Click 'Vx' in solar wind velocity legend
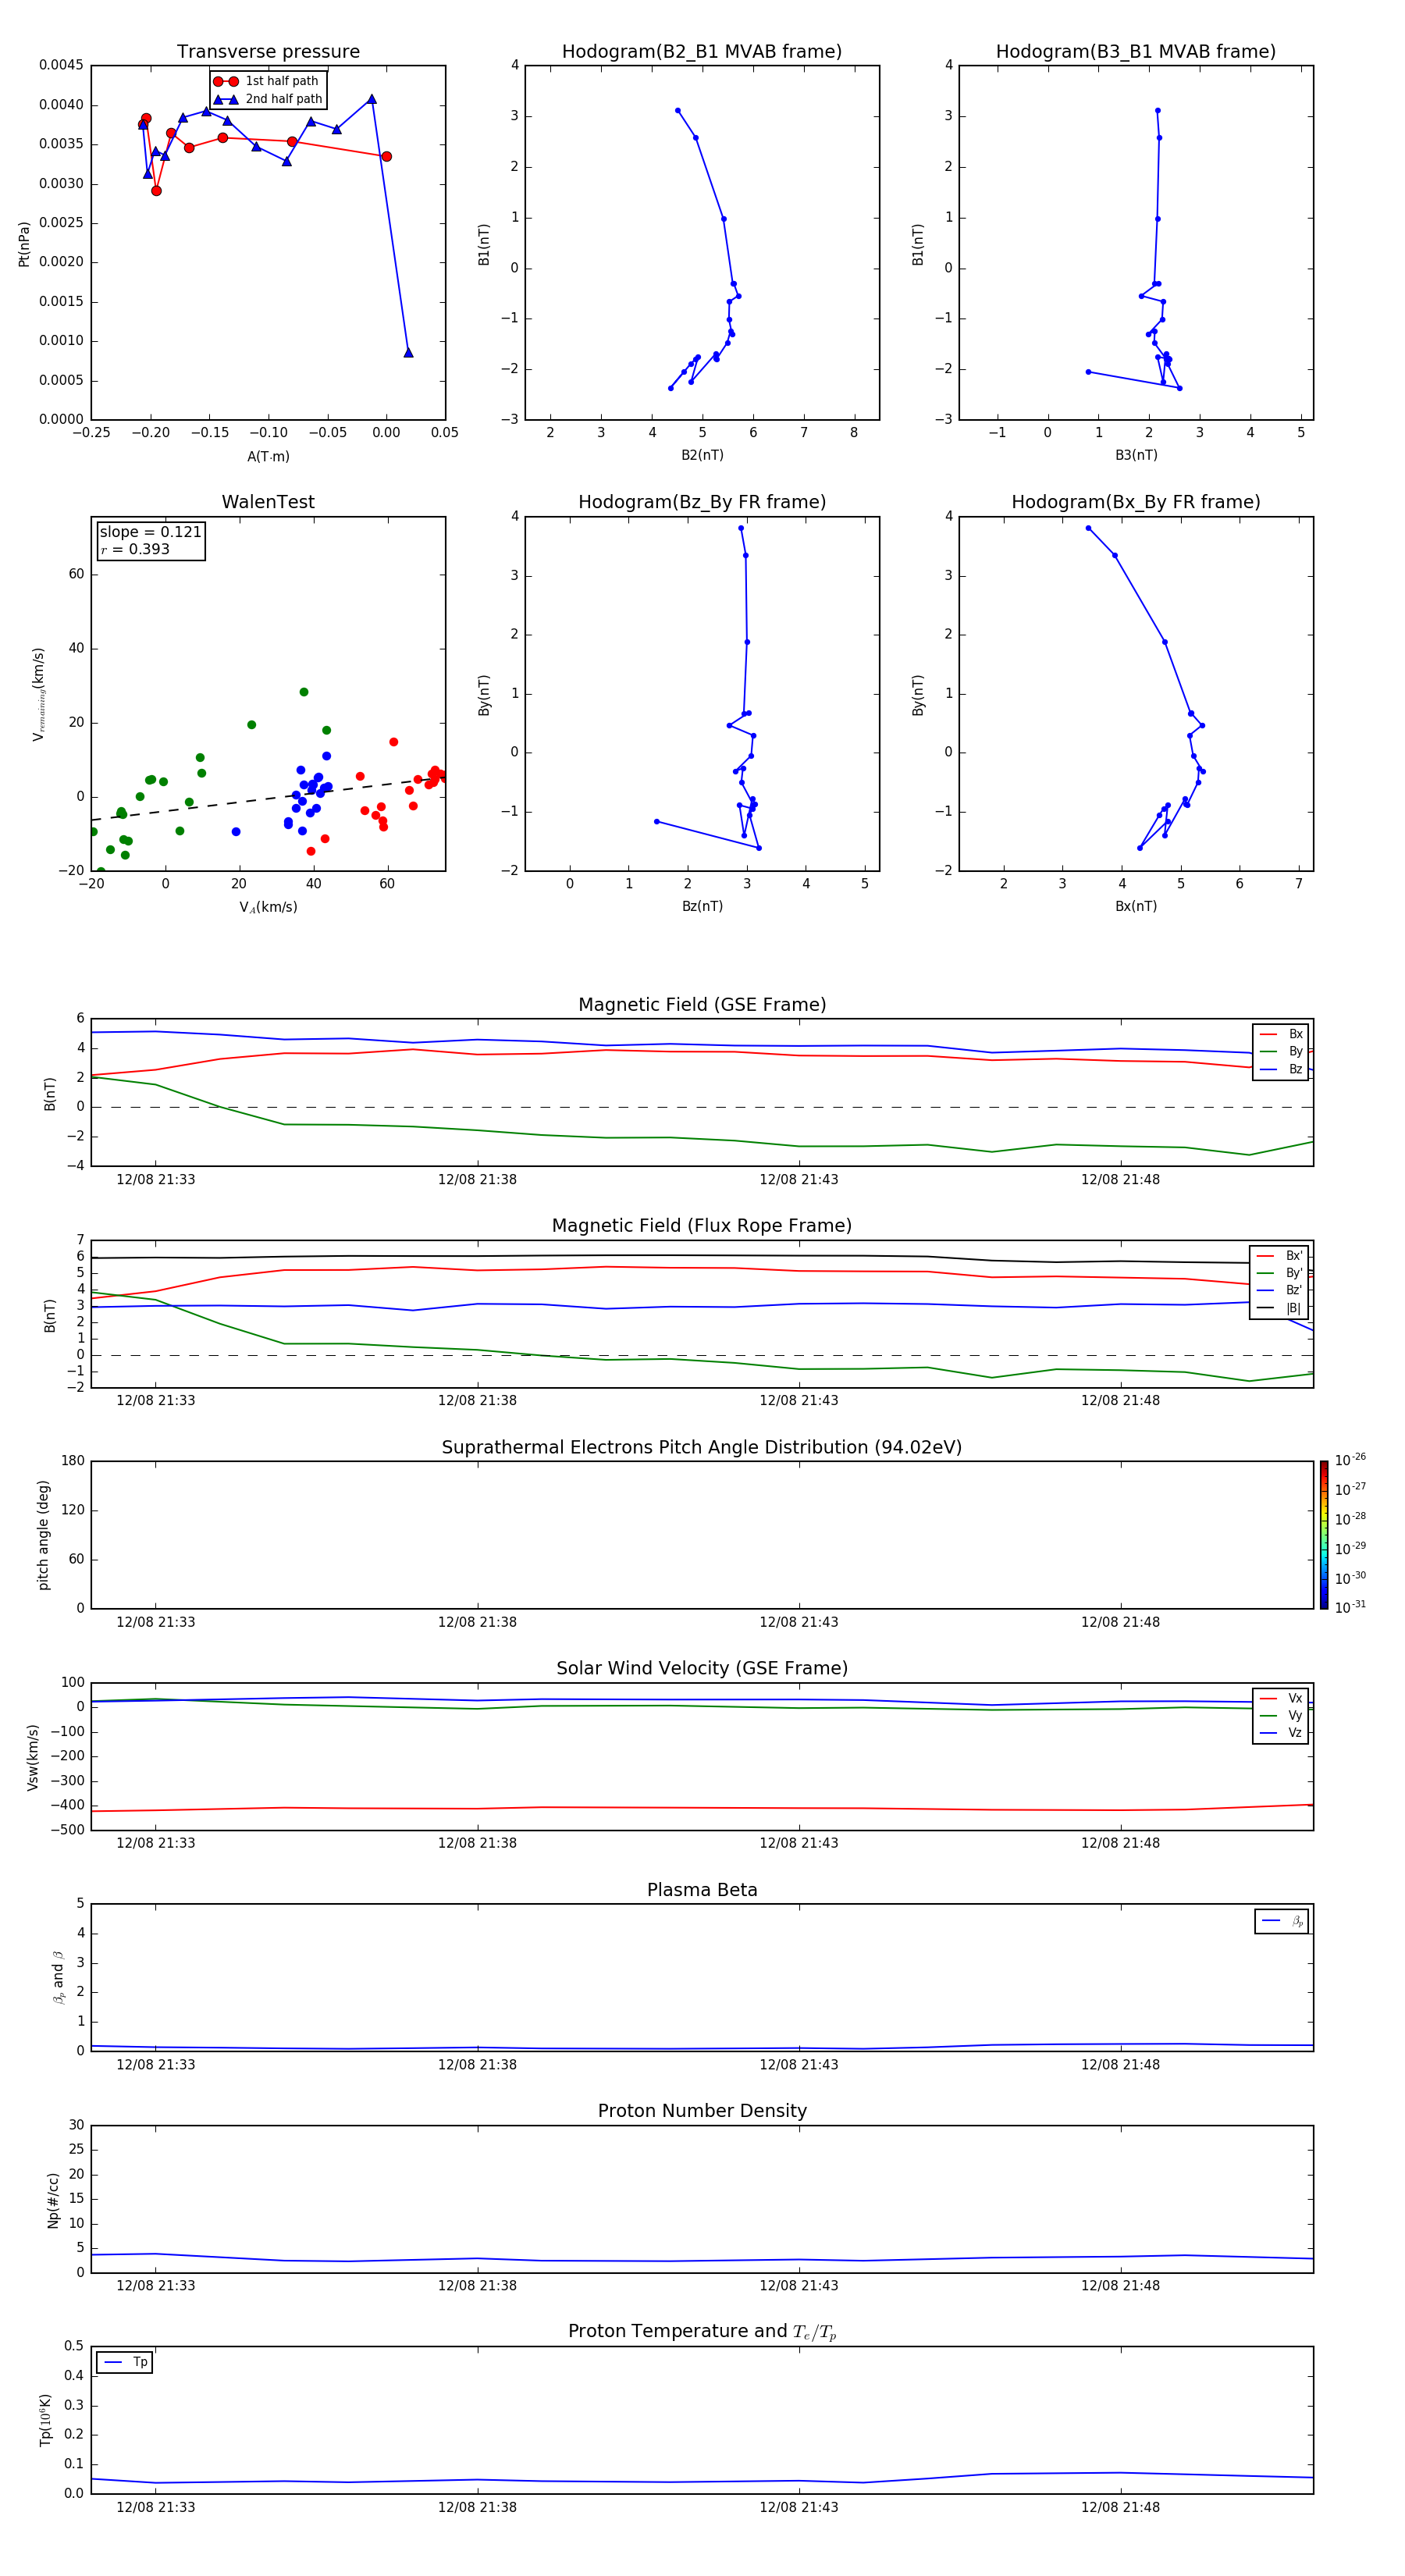1405x2576 pixels. (1281, 1698)
